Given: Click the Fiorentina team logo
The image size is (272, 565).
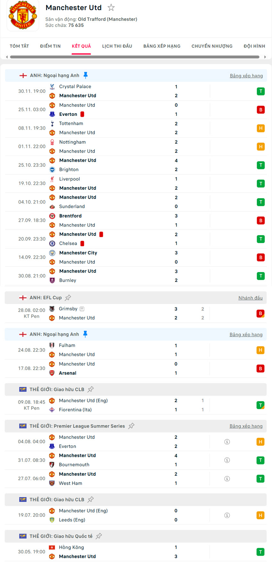Looking at the screenshot, I should pos(52,410).
